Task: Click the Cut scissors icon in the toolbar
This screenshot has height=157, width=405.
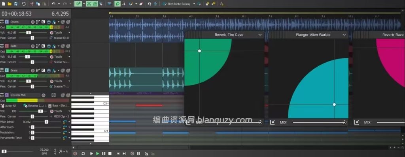Action: click(x=32, y=4)
